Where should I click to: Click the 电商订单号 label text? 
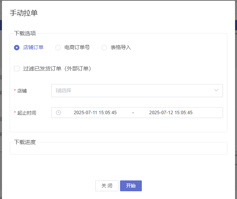[77, 48]
